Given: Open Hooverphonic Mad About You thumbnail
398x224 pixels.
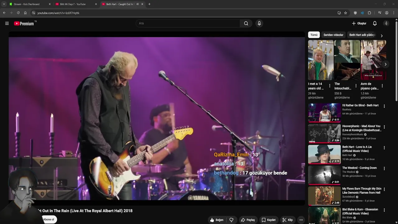Looking at the screenshot, I should point(324,133).
